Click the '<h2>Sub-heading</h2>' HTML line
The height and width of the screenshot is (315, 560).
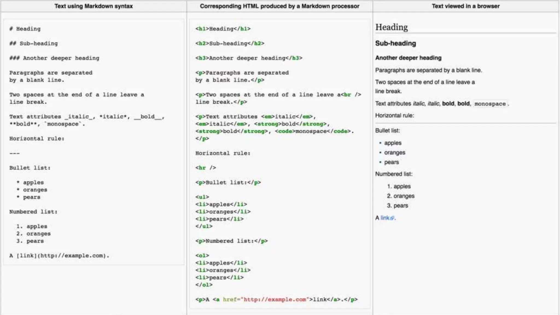pyautogui.click(x=230, y=43)
